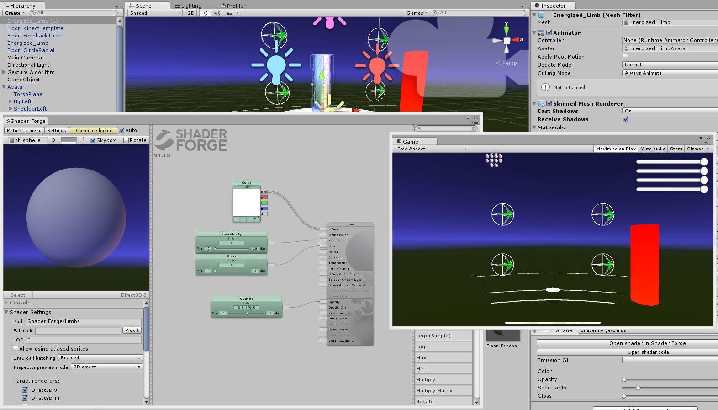Viewport: 718px width, 410px height.
Task: Click the Mesh Filter component icon
Action: point(541,15)
